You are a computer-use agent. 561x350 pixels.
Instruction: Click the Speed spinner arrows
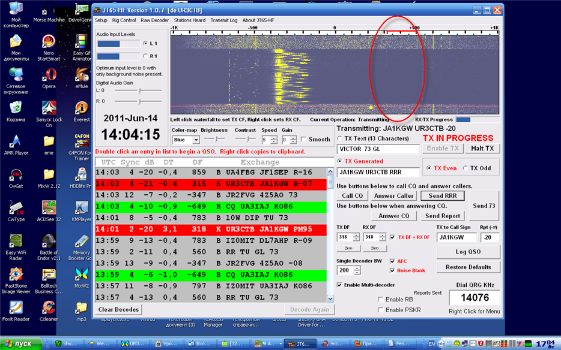274,140
